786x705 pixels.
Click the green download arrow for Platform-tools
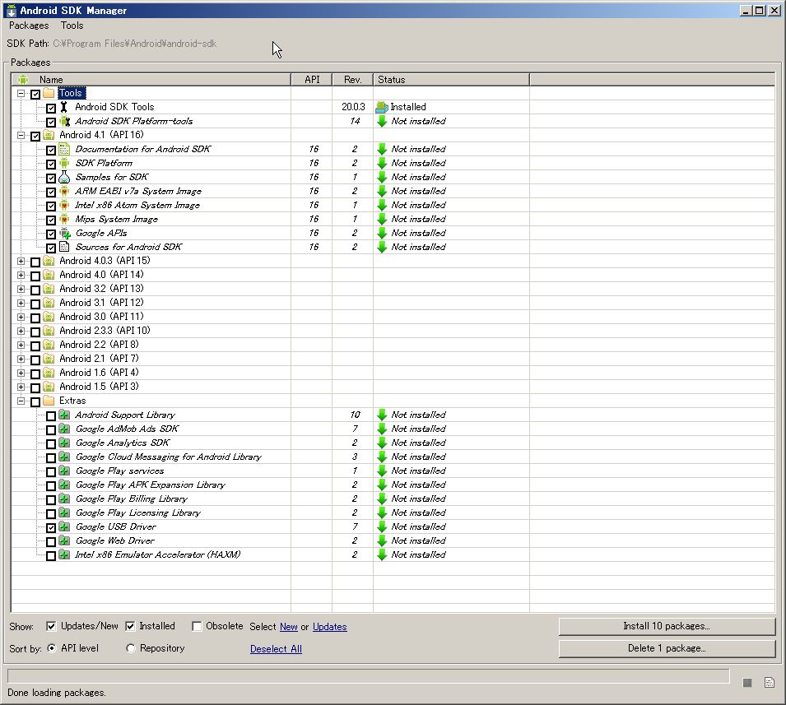382,121
